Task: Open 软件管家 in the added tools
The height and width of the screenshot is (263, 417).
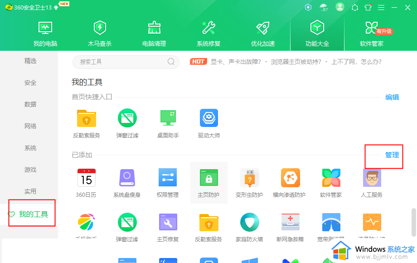Action: tap(331, 183)
